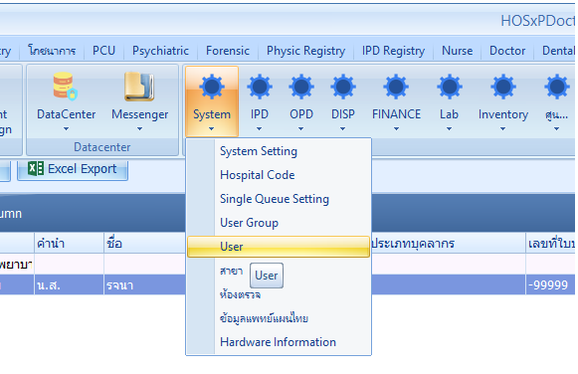
Task: Open ข้อมูลแพทย์แผนไทย menu entry
Action: (x=279, y=318)
